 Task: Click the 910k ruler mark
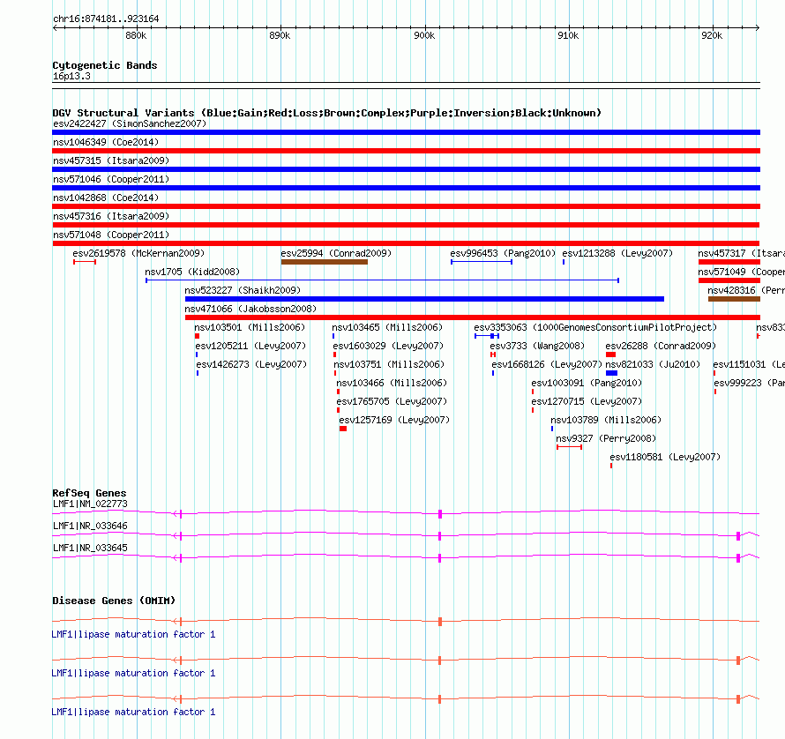pyautogui.click(x=568, y=35)
